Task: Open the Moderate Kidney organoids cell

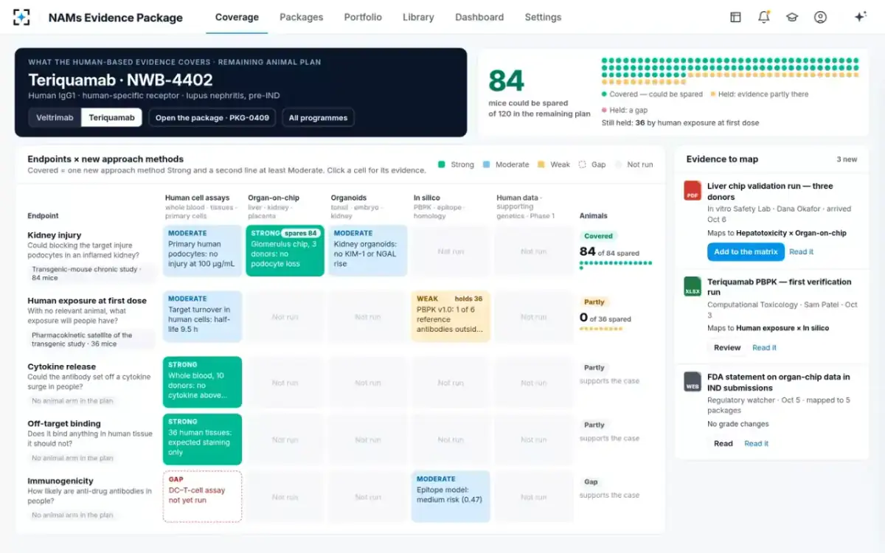Action: (x=368, y=251)
